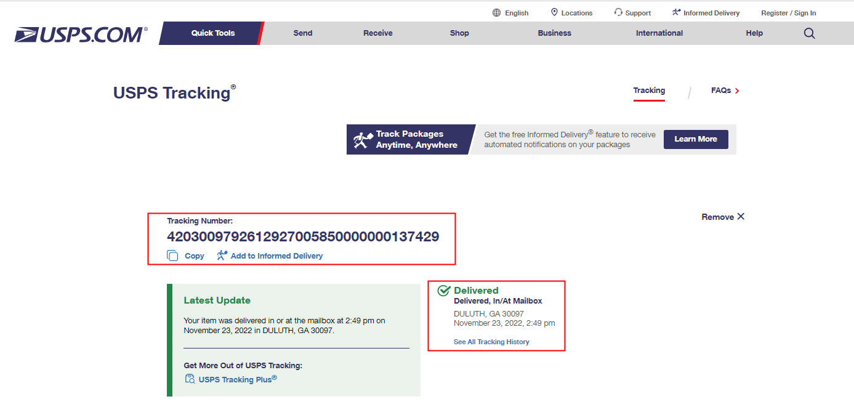Click the Support headset icon

[618, 13]
